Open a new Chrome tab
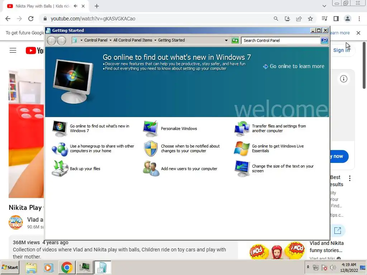367x275 pixels. pos(97,6)
